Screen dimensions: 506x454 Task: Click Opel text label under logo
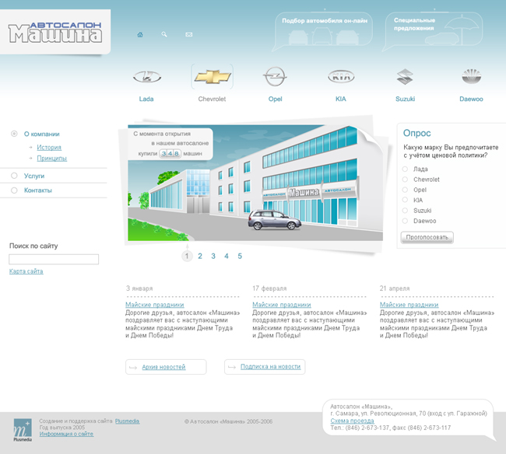tap(276, 99)
